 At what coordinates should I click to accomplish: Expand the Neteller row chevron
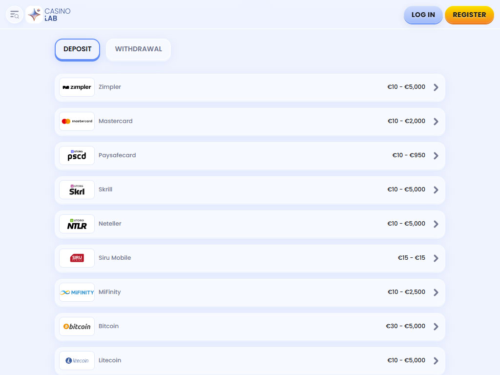tap(436, 224)
